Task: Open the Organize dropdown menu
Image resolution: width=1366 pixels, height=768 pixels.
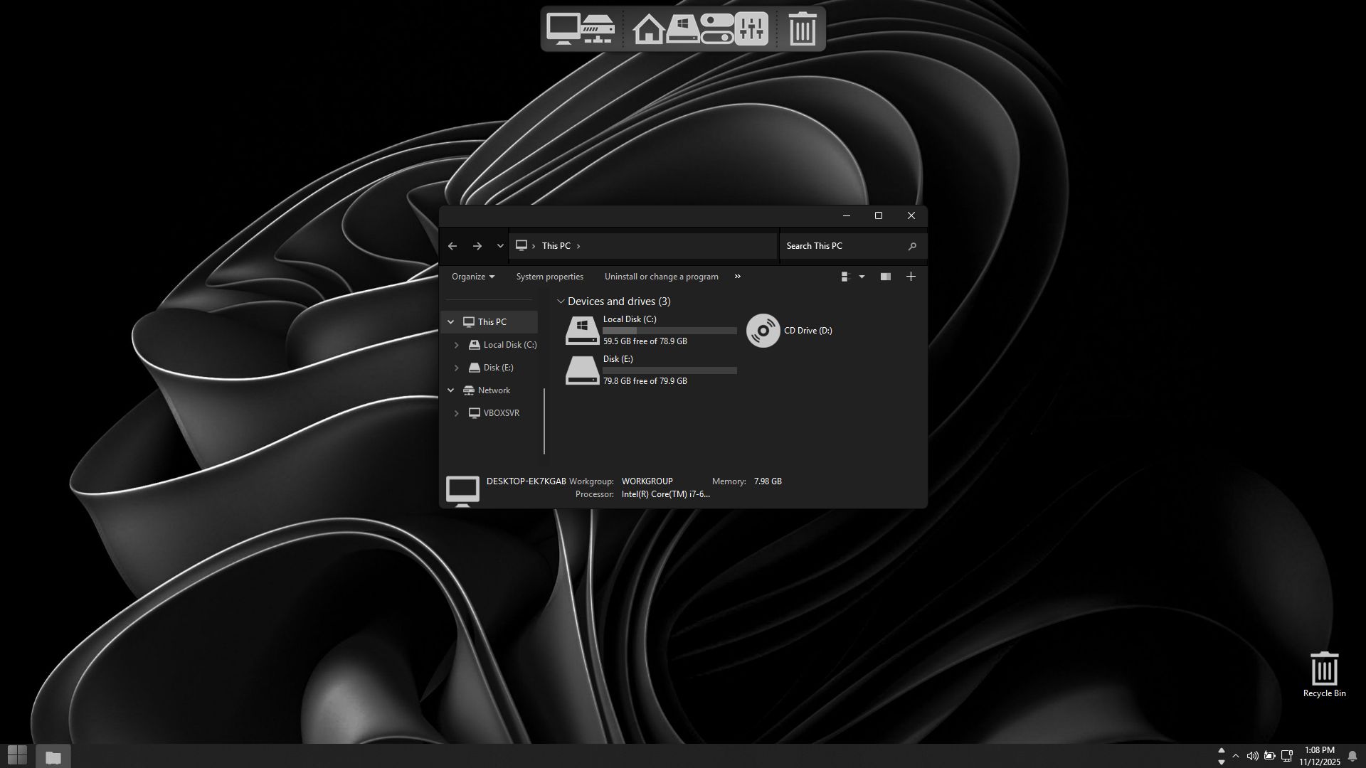Action: tap(473, 277)
